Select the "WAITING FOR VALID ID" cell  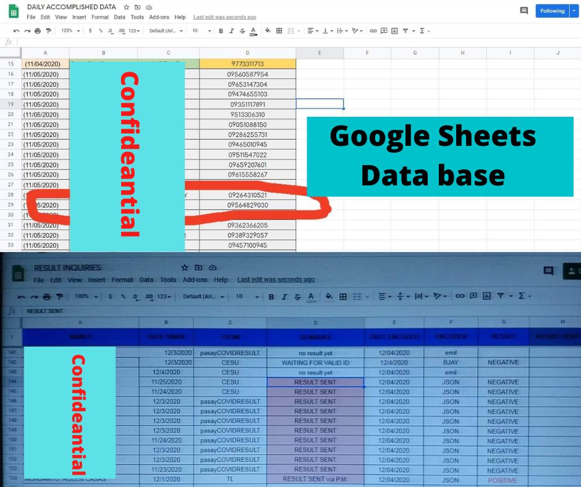[315, 363]
